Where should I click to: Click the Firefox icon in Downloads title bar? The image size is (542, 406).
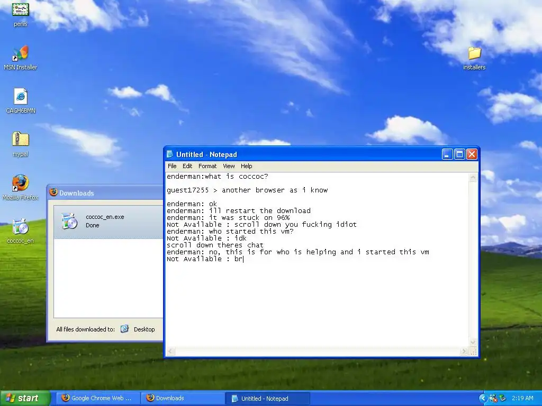tap(53, 192)
